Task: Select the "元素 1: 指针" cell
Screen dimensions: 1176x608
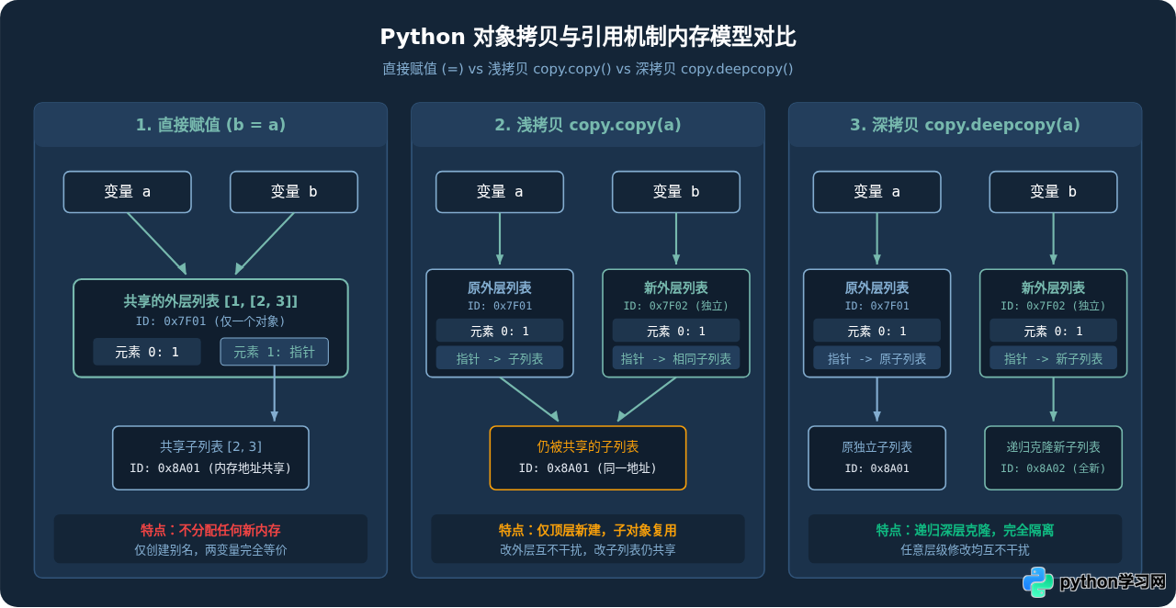Action: click(274, 352)
